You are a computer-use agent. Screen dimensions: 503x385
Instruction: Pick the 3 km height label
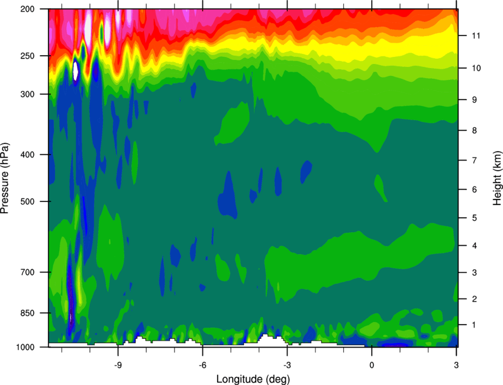pos(475,272)
